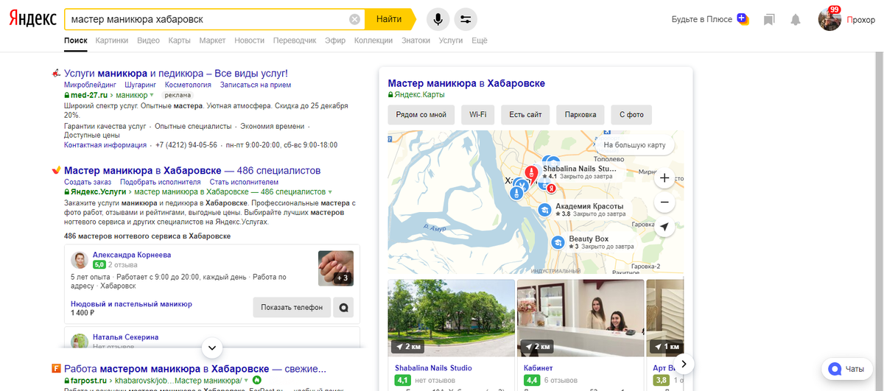Screen dimensions: 884x391
Task: Open Прохор profile avatar
Action: [x=829, y=19]
